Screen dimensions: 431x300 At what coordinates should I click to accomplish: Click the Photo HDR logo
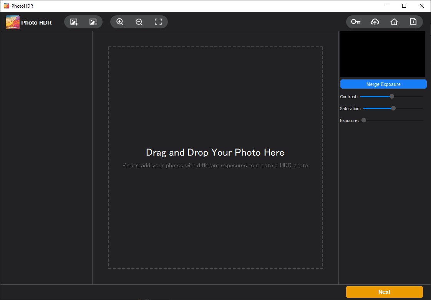click(13, 22)
